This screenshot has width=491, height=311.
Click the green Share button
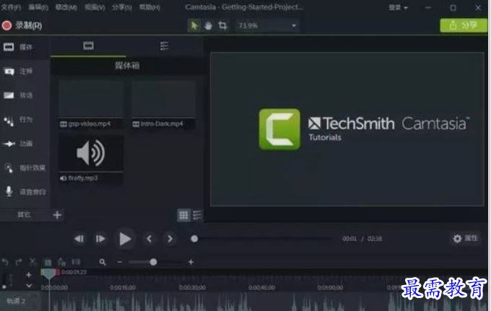(x=464, y=25)
